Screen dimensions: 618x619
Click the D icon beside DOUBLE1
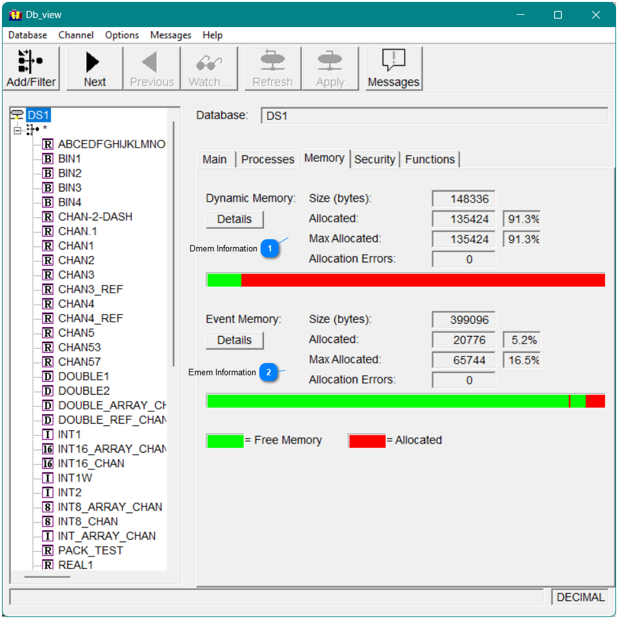click(x=48, y=376)
